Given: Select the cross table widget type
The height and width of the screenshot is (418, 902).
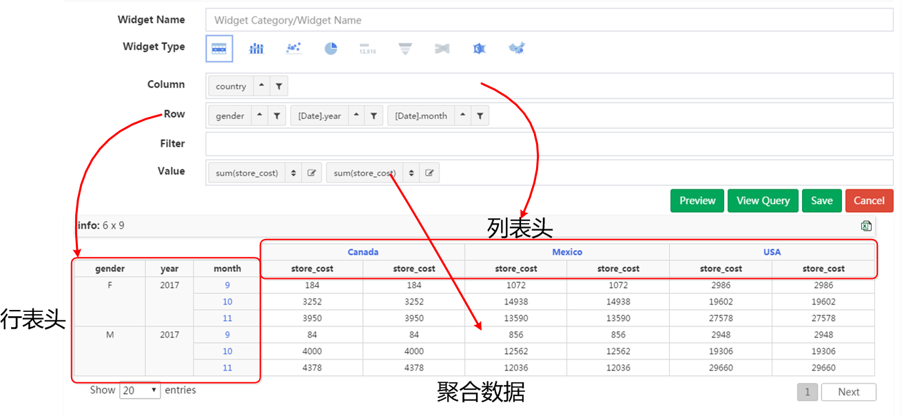Looking at the screenshot, I should pos(219,48).
